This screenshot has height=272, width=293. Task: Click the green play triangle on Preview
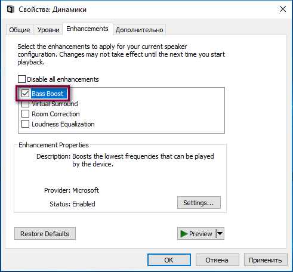[184, 234]
